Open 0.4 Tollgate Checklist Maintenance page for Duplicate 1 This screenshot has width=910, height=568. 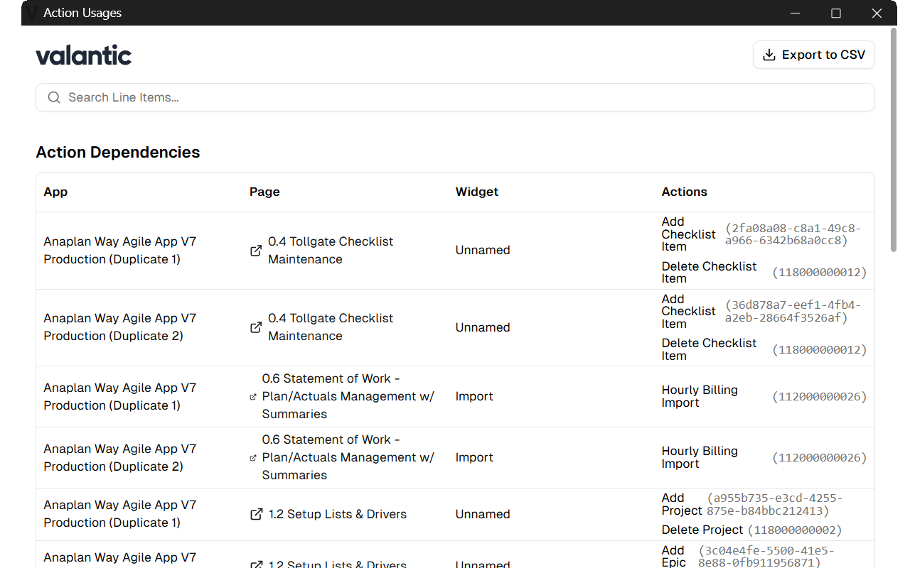(x=331, y=251)
